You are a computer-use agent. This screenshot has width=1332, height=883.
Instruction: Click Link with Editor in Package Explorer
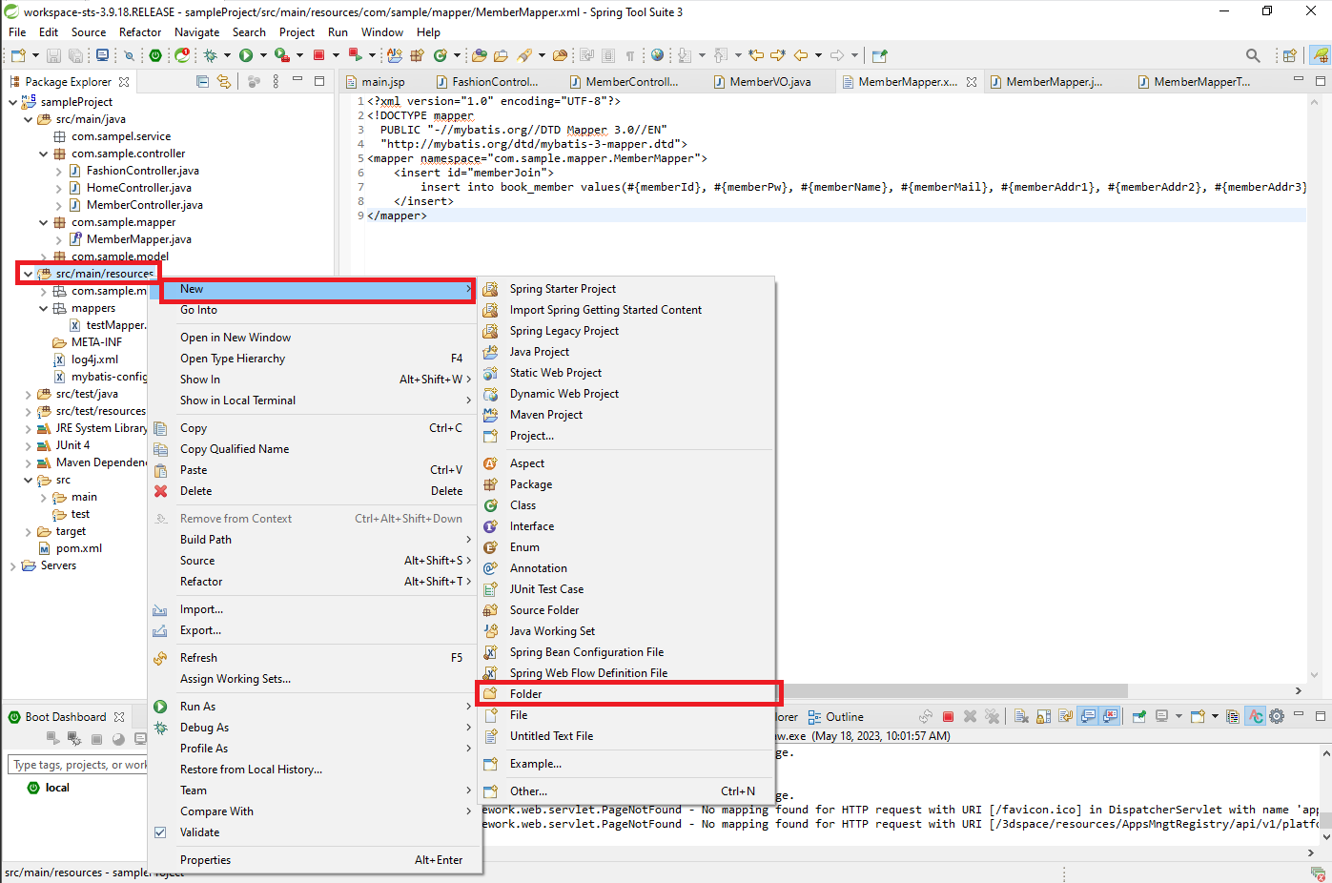[223, 81]
